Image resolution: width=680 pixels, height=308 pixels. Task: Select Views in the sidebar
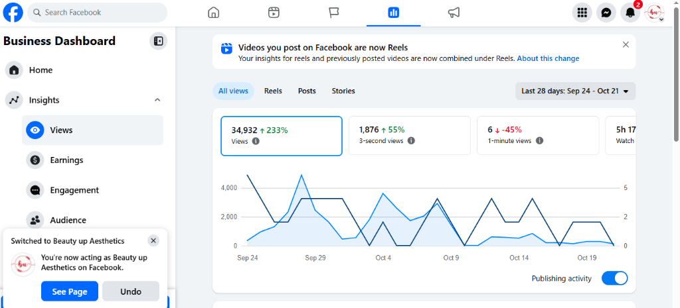pyautogui.click(x=93, y=130)
